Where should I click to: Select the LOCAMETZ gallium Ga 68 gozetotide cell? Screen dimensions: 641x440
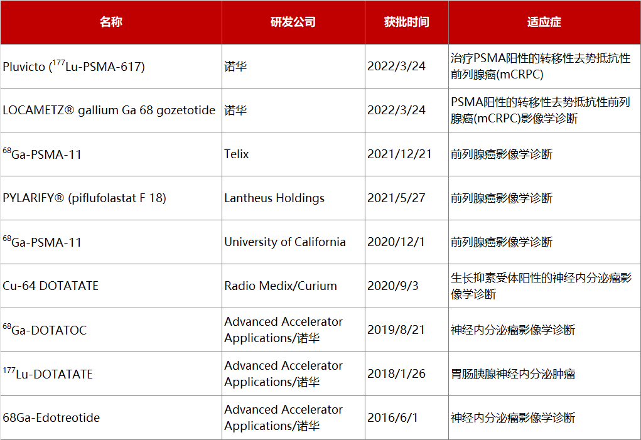pos(110,110)
